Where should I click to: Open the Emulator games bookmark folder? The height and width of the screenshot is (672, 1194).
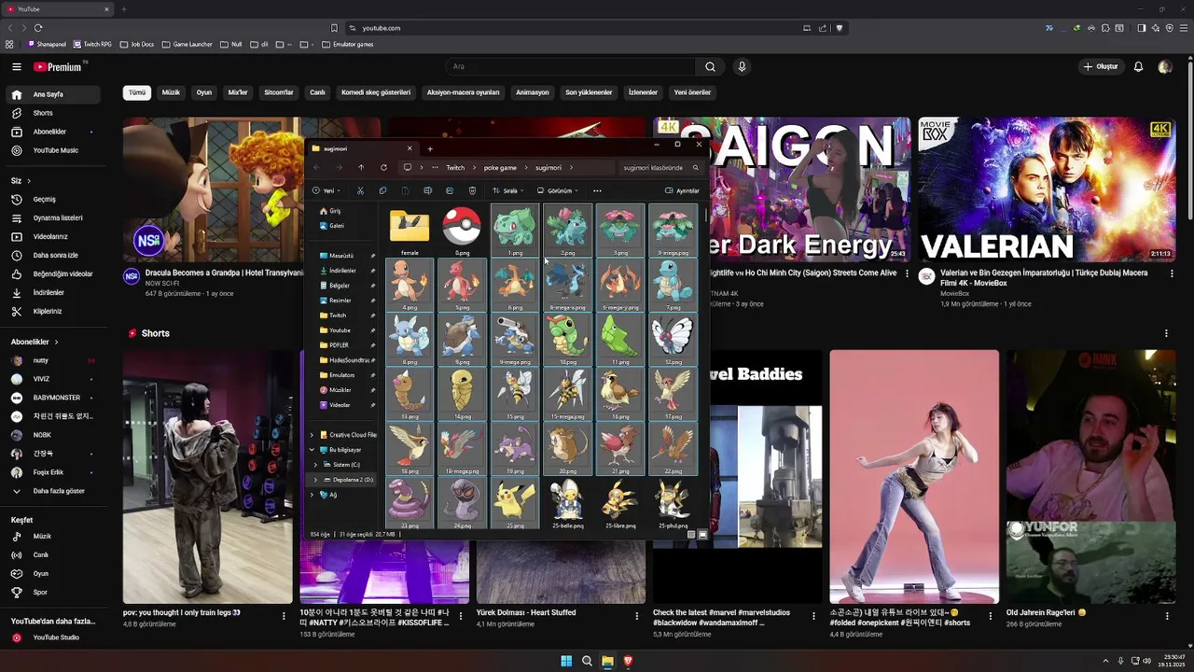click(x=347, y=44)
